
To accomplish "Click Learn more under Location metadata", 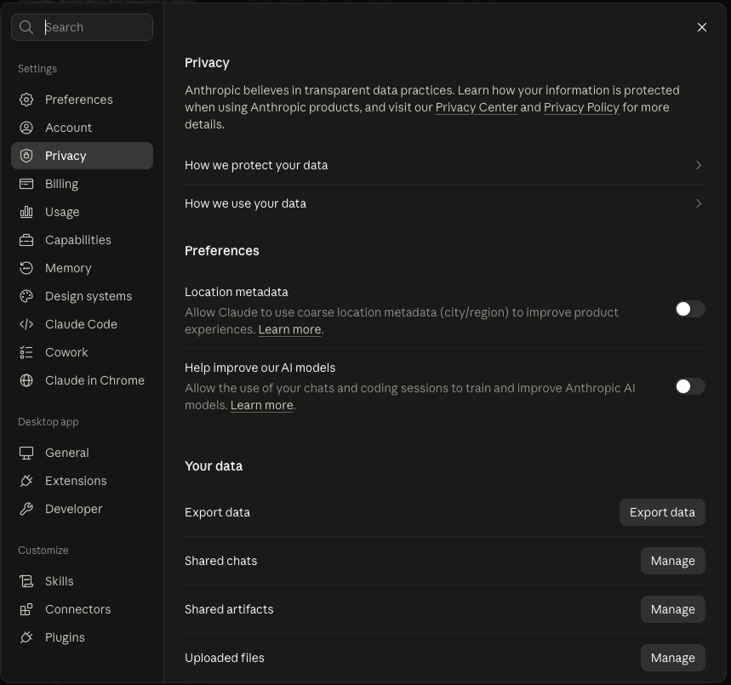I will [x=289, y=329].
